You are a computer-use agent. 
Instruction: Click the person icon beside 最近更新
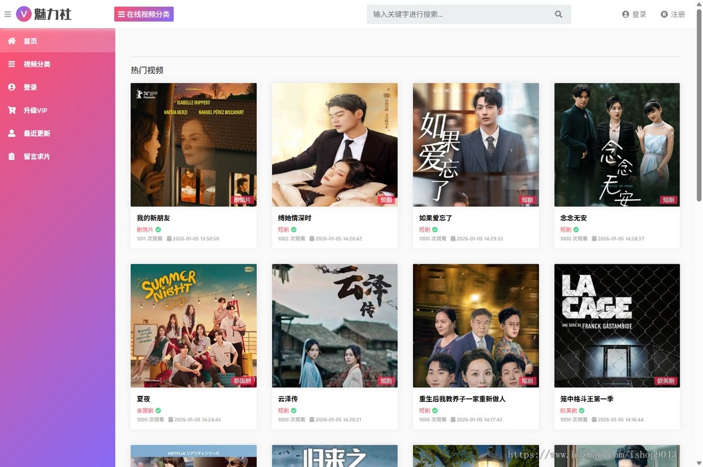tap(12, 134)
